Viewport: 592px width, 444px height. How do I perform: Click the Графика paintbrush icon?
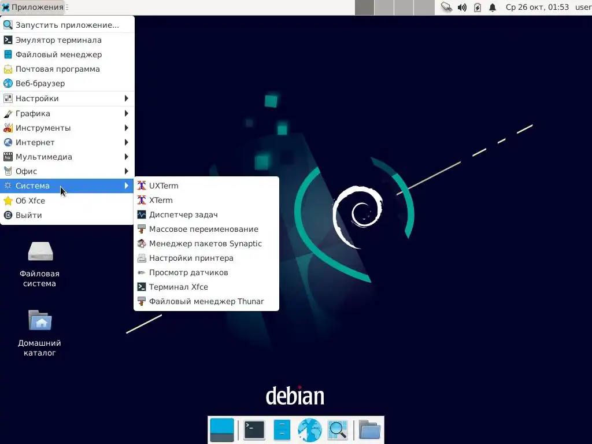pyautogui.click(x=8, y=113)
